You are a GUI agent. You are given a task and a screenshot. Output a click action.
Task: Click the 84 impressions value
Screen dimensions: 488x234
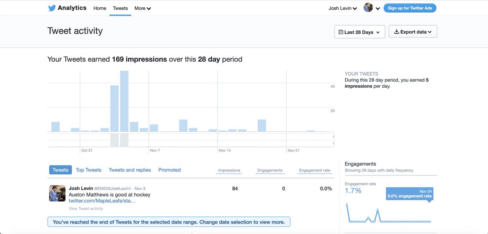pos(235,188)
